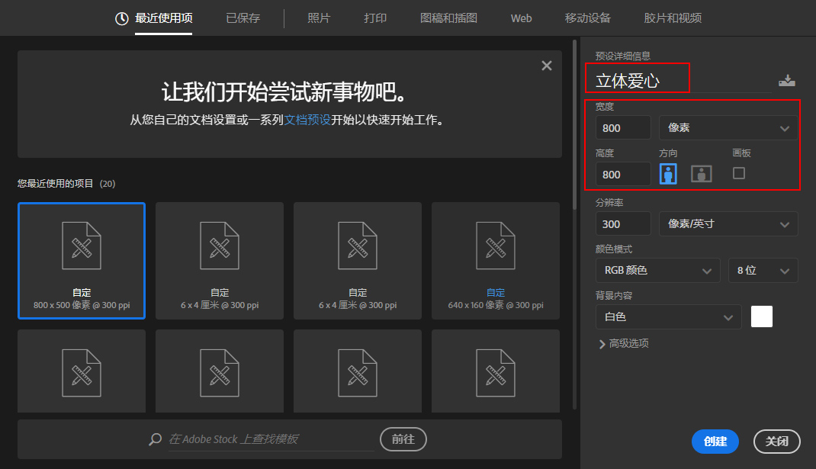The height and width of the screenshot is (469, 816).
Task: Click the document icon on the 6 x 4 厘米 preset
Action: (x=219, y=246)
